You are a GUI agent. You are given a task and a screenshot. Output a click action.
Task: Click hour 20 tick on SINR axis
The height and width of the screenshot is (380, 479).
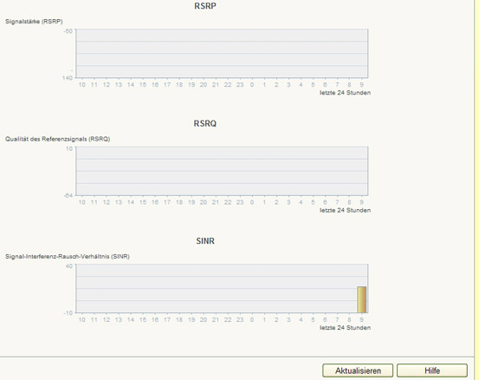click(204, 320)
